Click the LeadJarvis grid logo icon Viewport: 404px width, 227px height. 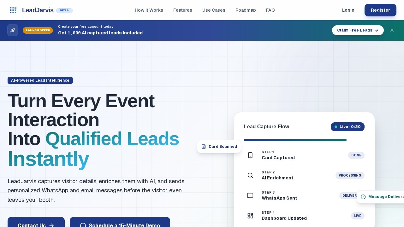13,10
